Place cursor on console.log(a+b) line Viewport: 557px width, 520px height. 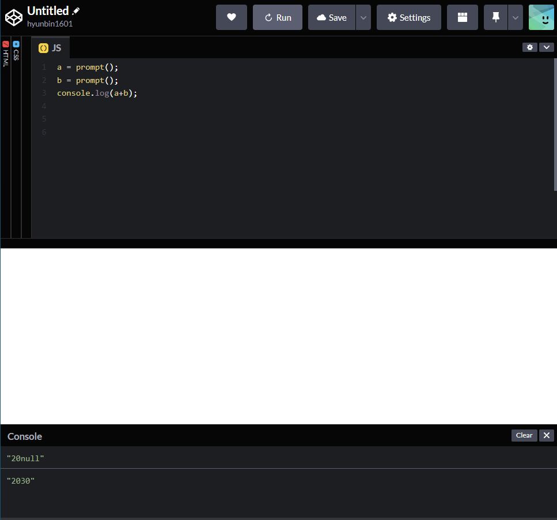coord(97,93)
